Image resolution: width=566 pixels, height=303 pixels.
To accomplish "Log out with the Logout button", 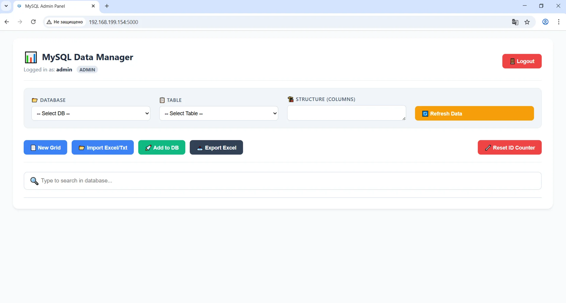I will pos(522,61).
